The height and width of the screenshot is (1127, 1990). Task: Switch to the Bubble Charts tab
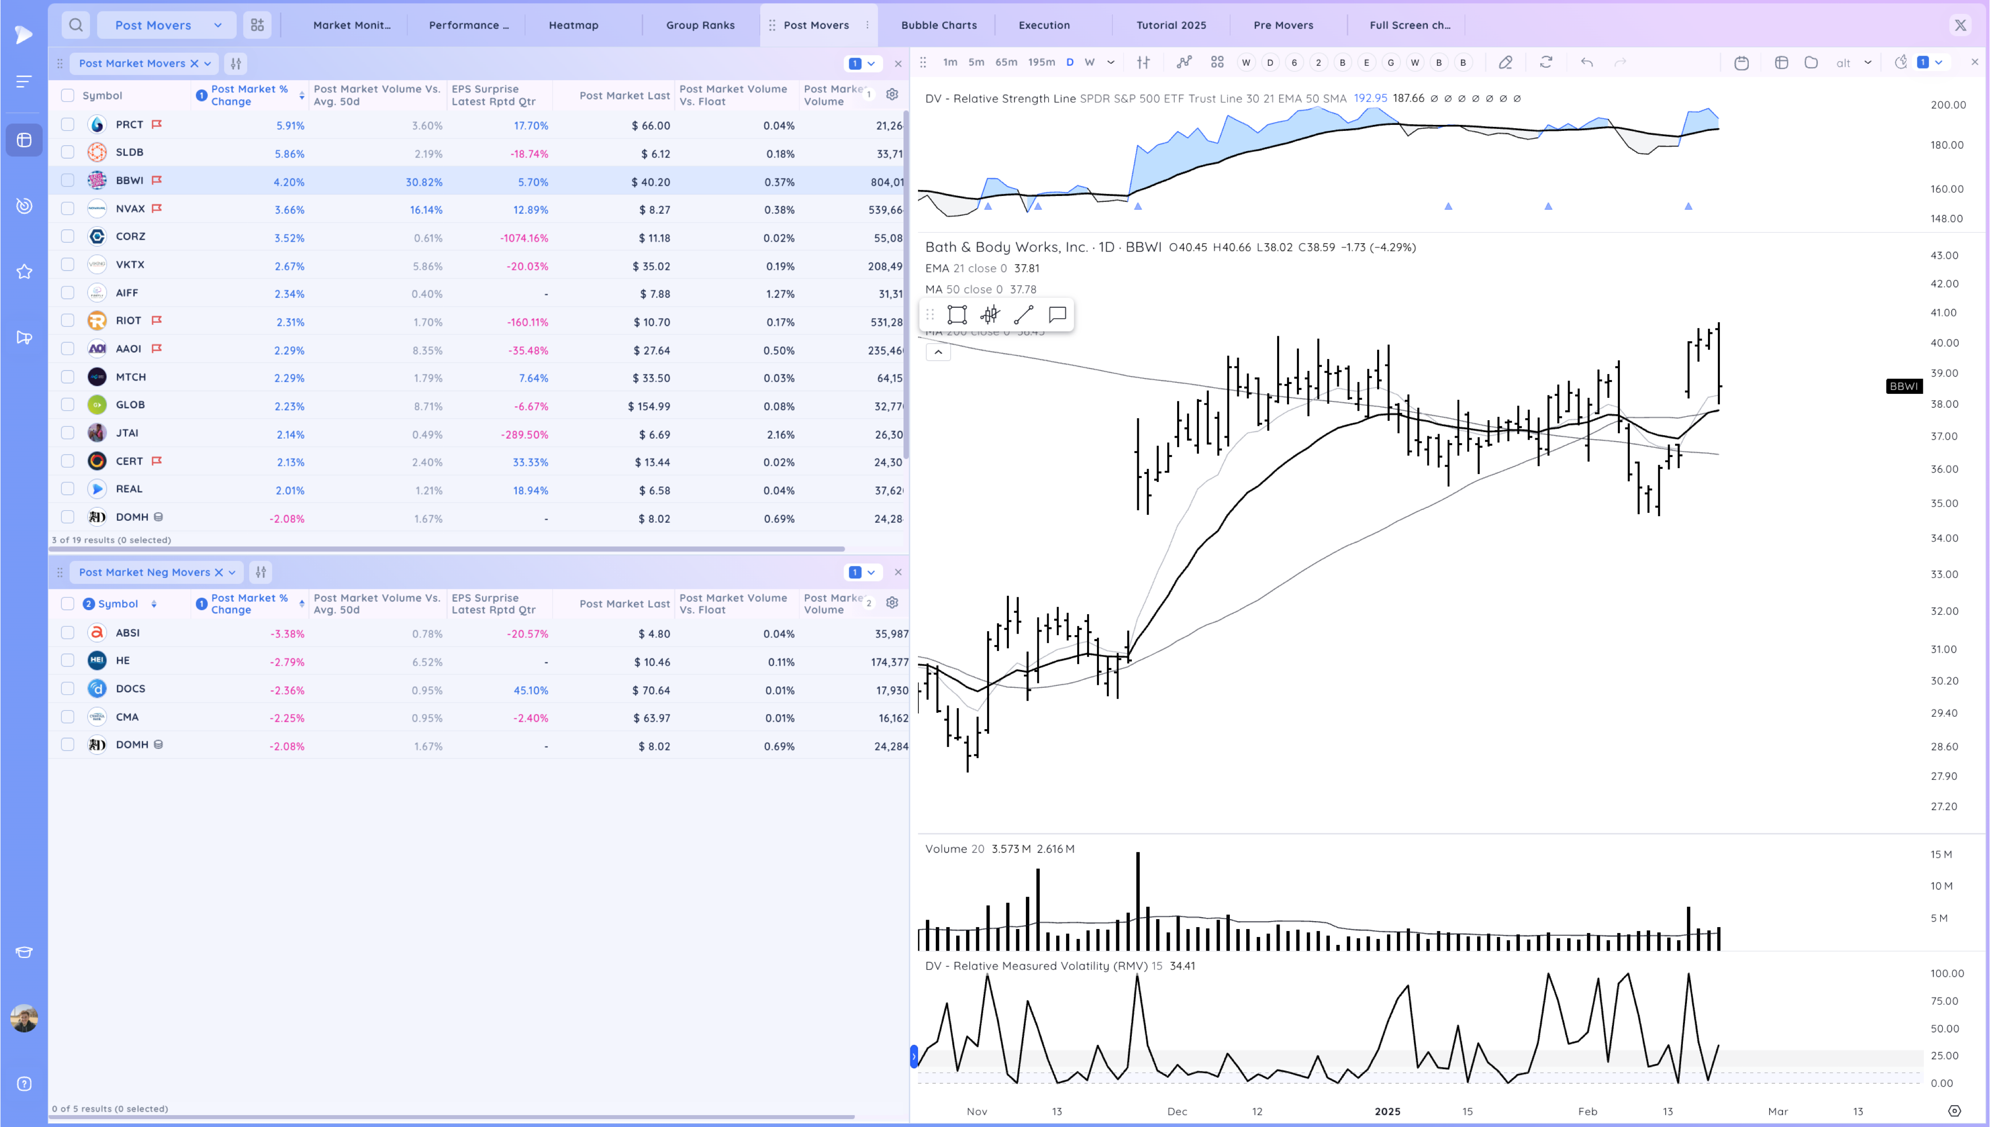pos(939,25)
